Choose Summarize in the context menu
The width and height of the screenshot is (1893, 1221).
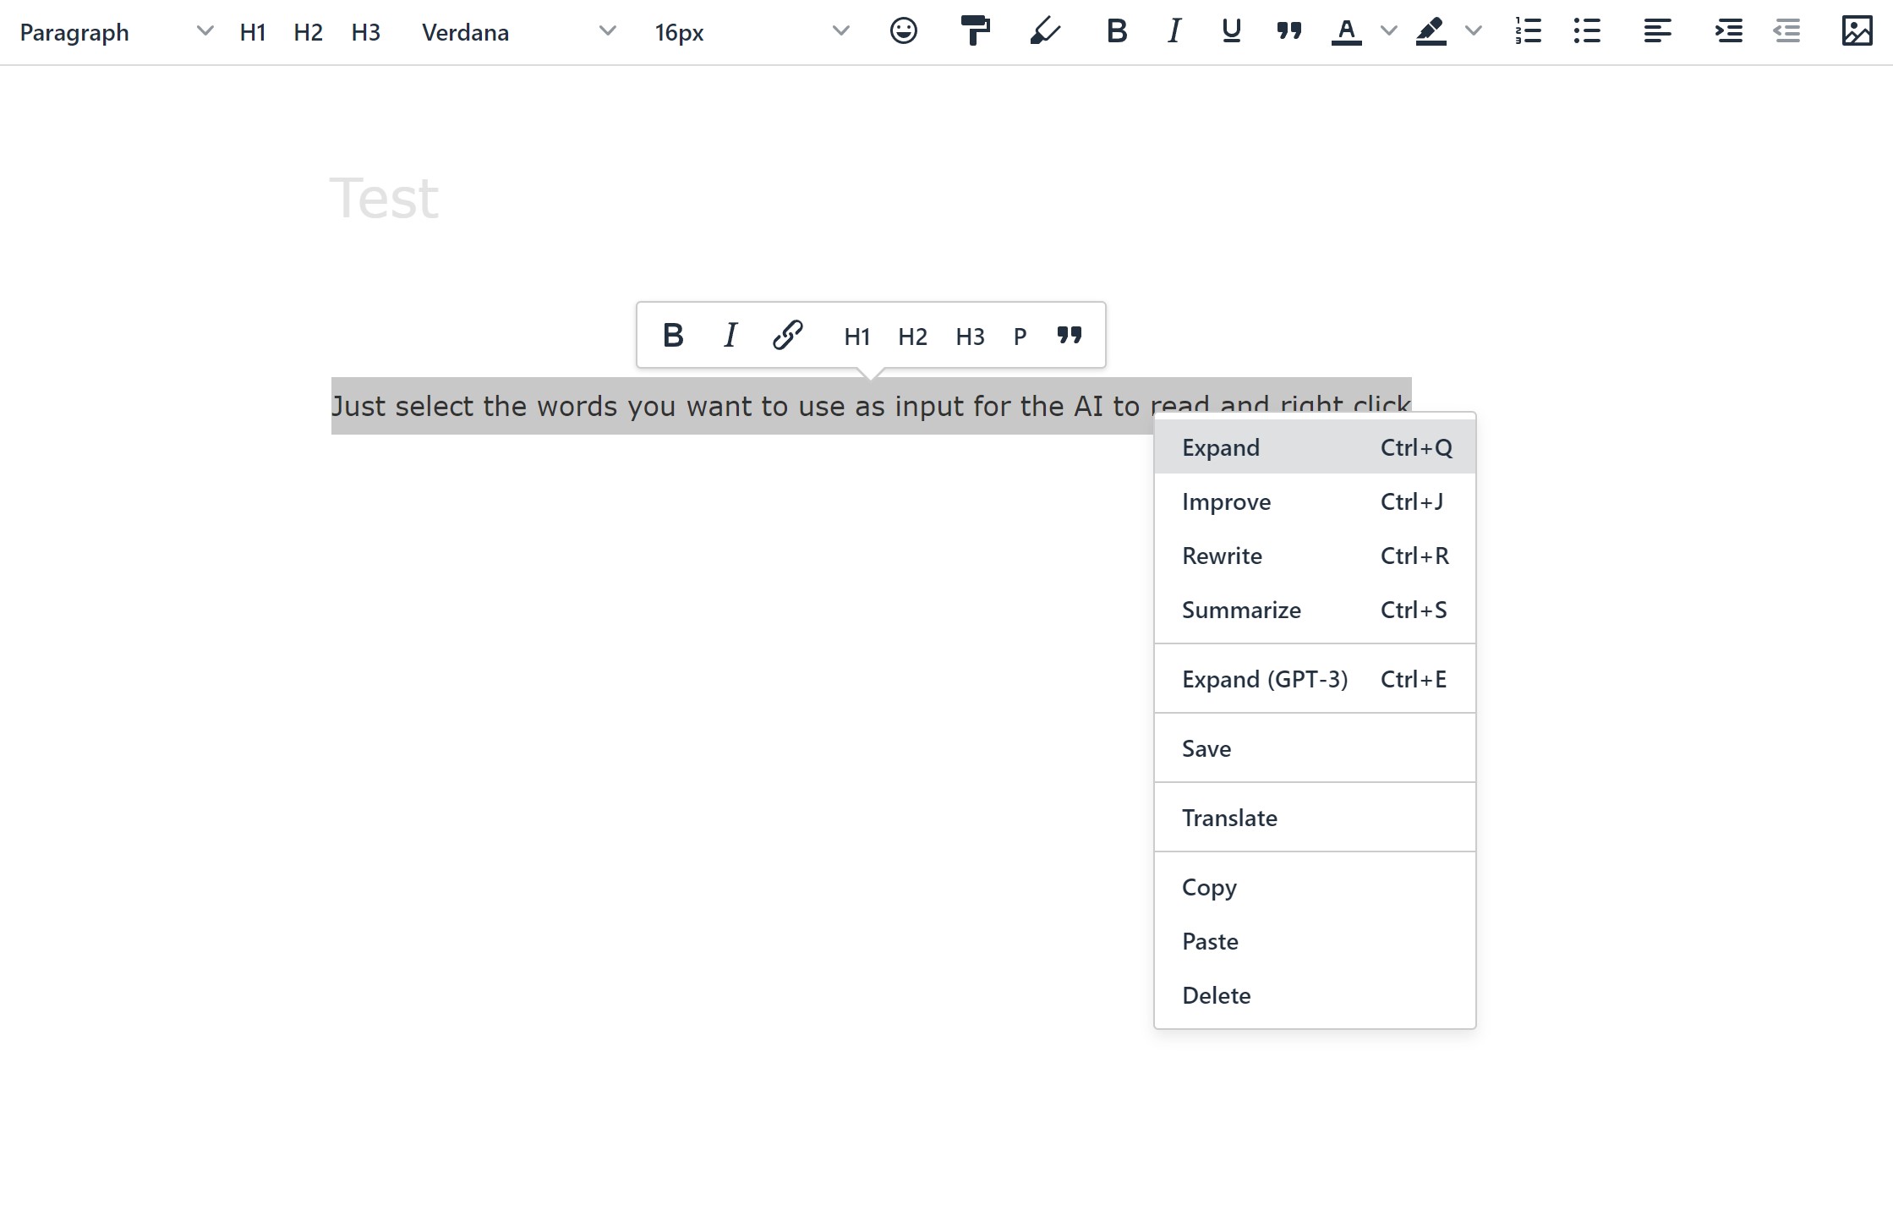coord(1315,610)
